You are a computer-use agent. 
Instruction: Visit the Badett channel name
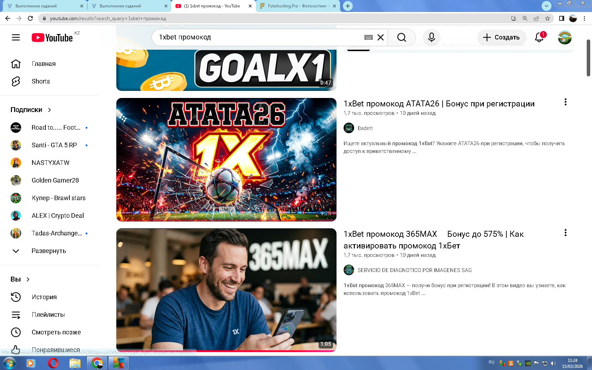[365, 128]
